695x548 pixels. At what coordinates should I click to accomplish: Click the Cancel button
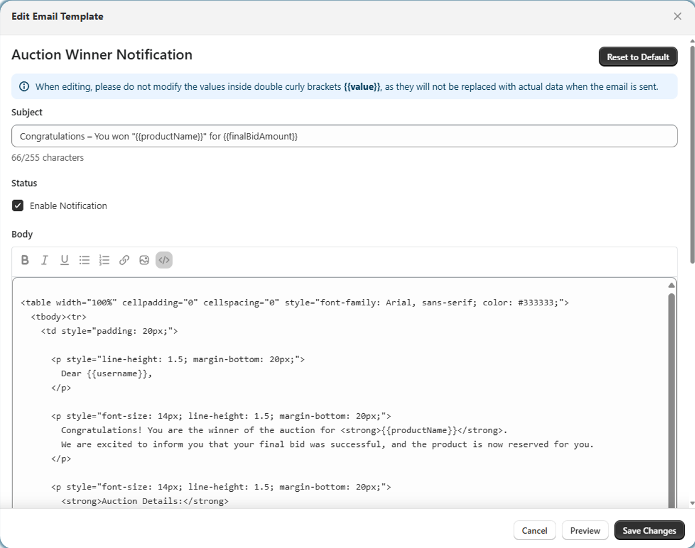coord(534,530)
